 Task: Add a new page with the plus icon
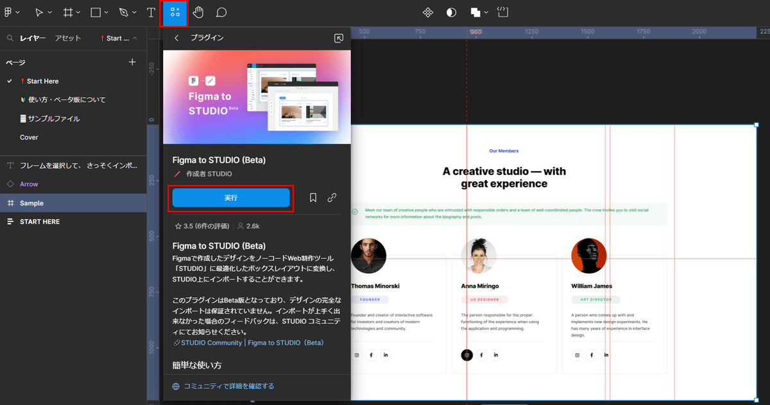[x=132, y=62]
